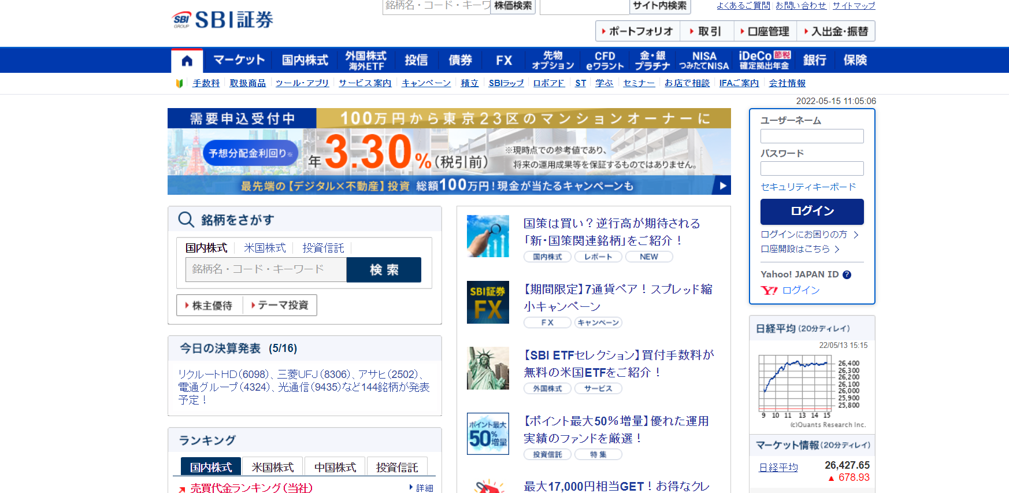Image resolution: width=1009 pixels, height=493 pixels.
Task: Open Yahoo! JAPAN ID help icon
Action: 847,275
